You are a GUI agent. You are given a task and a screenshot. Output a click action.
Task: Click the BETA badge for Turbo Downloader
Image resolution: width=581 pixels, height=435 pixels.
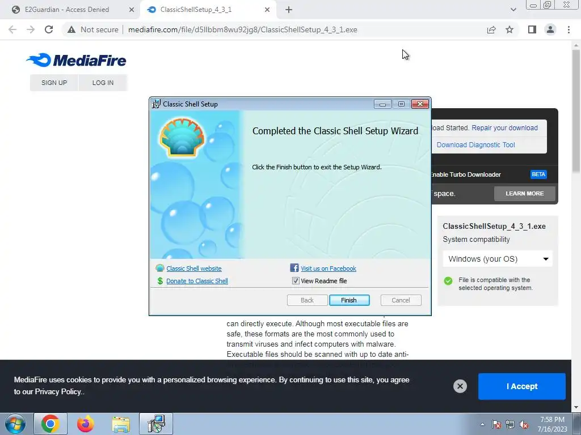[538, 174]
